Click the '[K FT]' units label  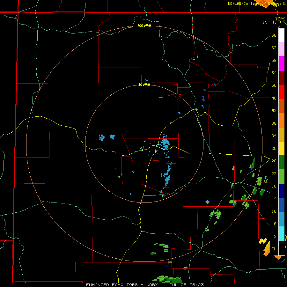click(269, 22)
